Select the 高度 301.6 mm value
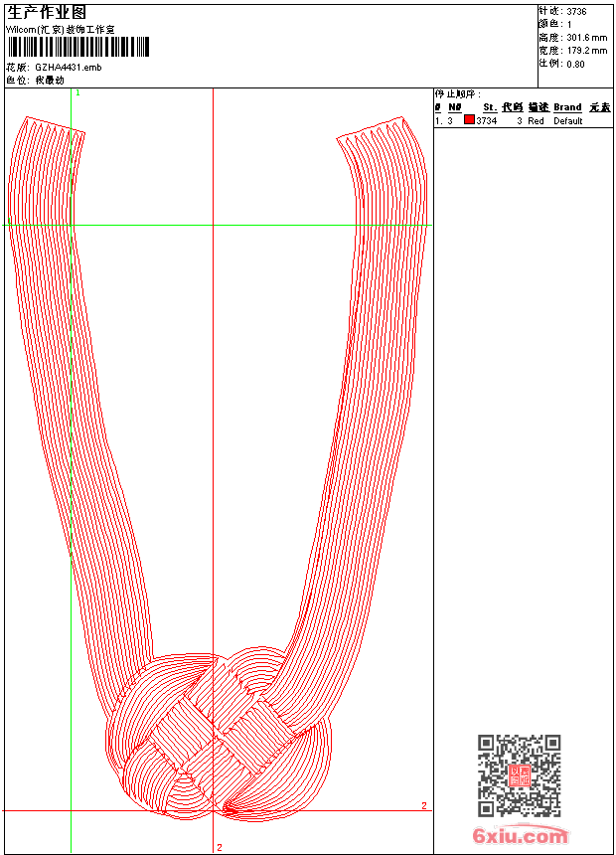616x855 pixels. [x=586, y=37]
